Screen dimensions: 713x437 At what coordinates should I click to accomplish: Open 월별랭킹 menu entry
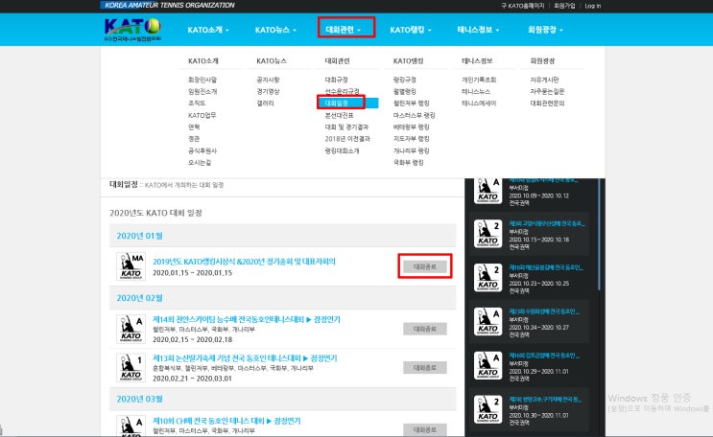(405, 91)
